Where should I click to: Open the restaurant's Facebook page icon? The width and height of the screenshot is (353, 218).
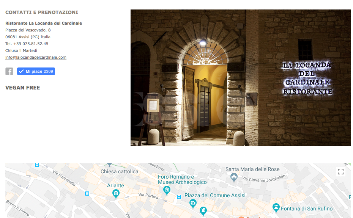tap(9, 71)
